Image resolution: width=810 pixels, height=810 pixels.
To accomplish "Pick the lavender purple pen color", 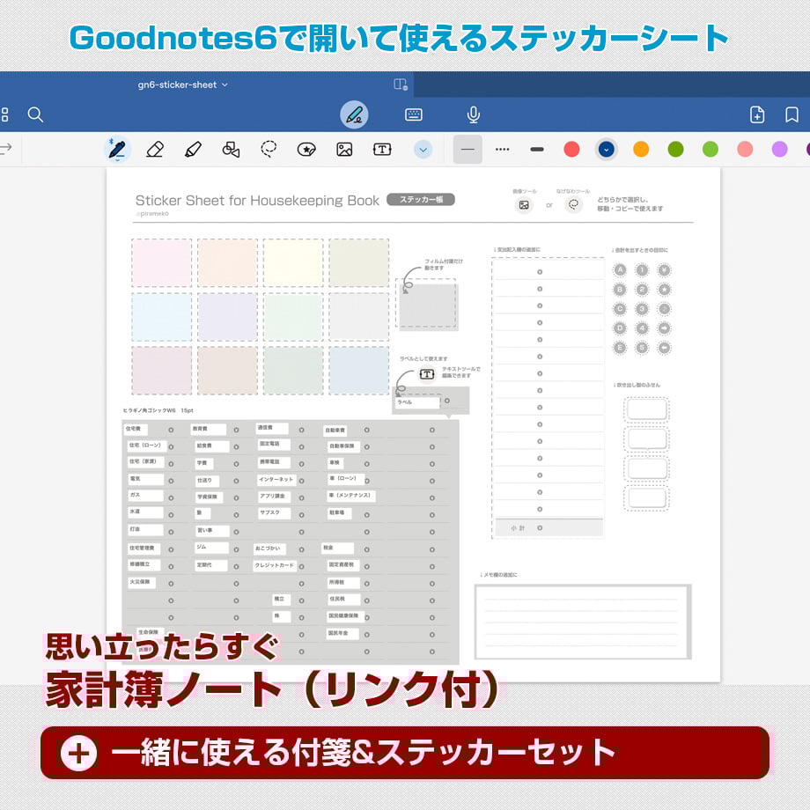I will tap(779, 150).
